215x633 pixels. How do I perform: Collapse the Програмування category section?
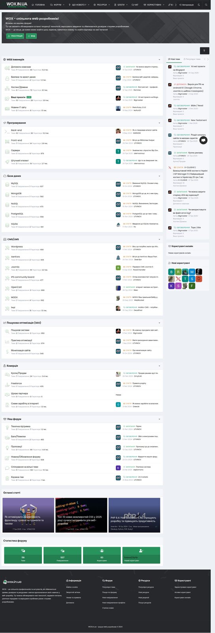coord(160,123)
